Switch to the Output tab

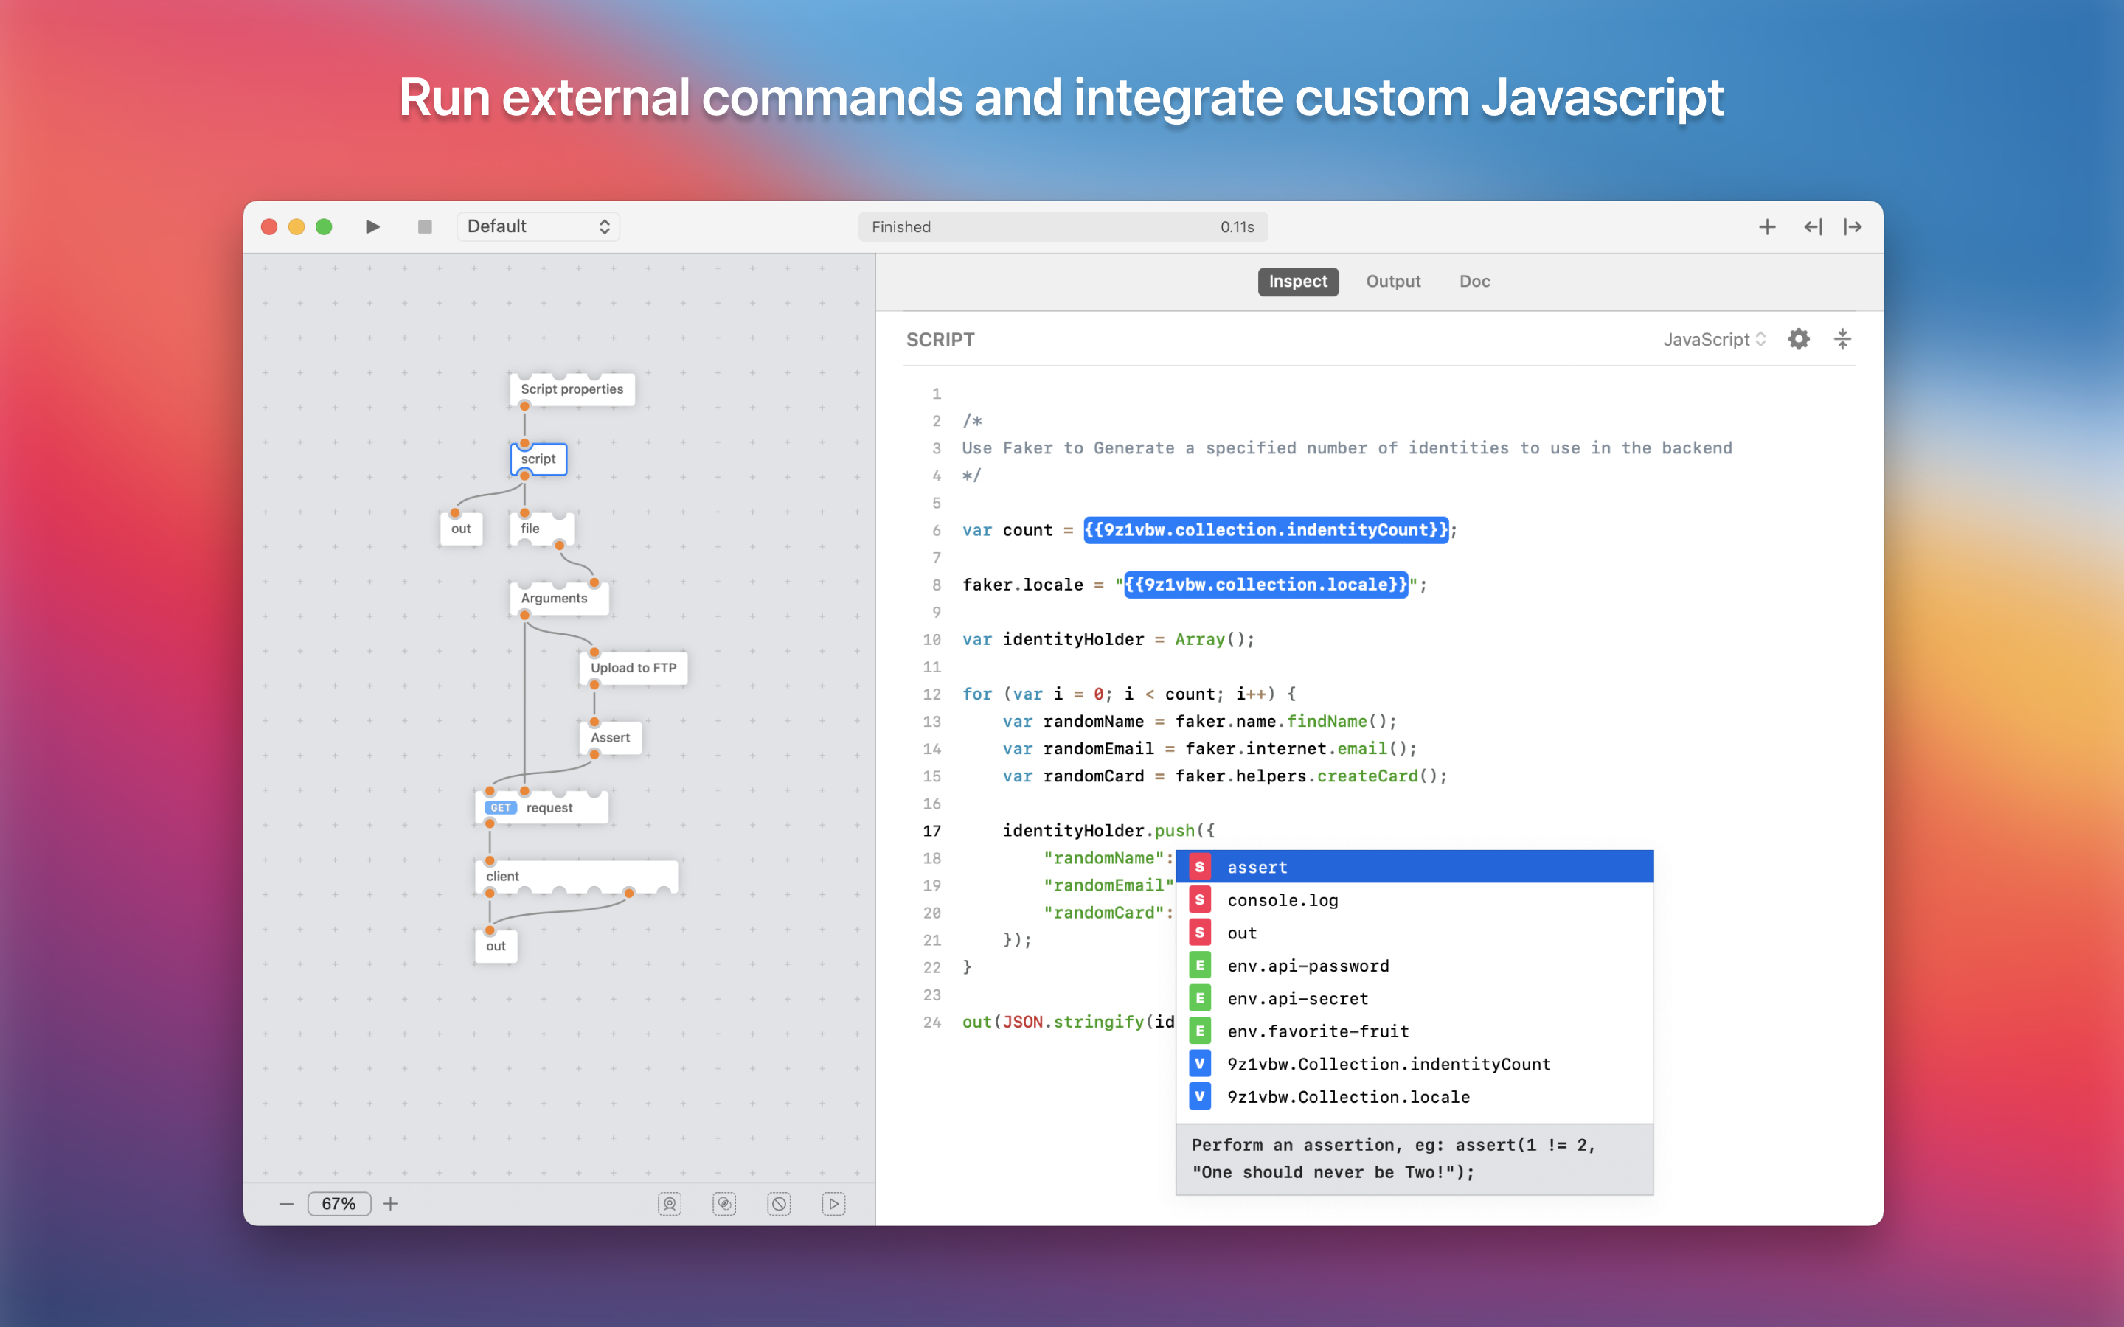1393,282
